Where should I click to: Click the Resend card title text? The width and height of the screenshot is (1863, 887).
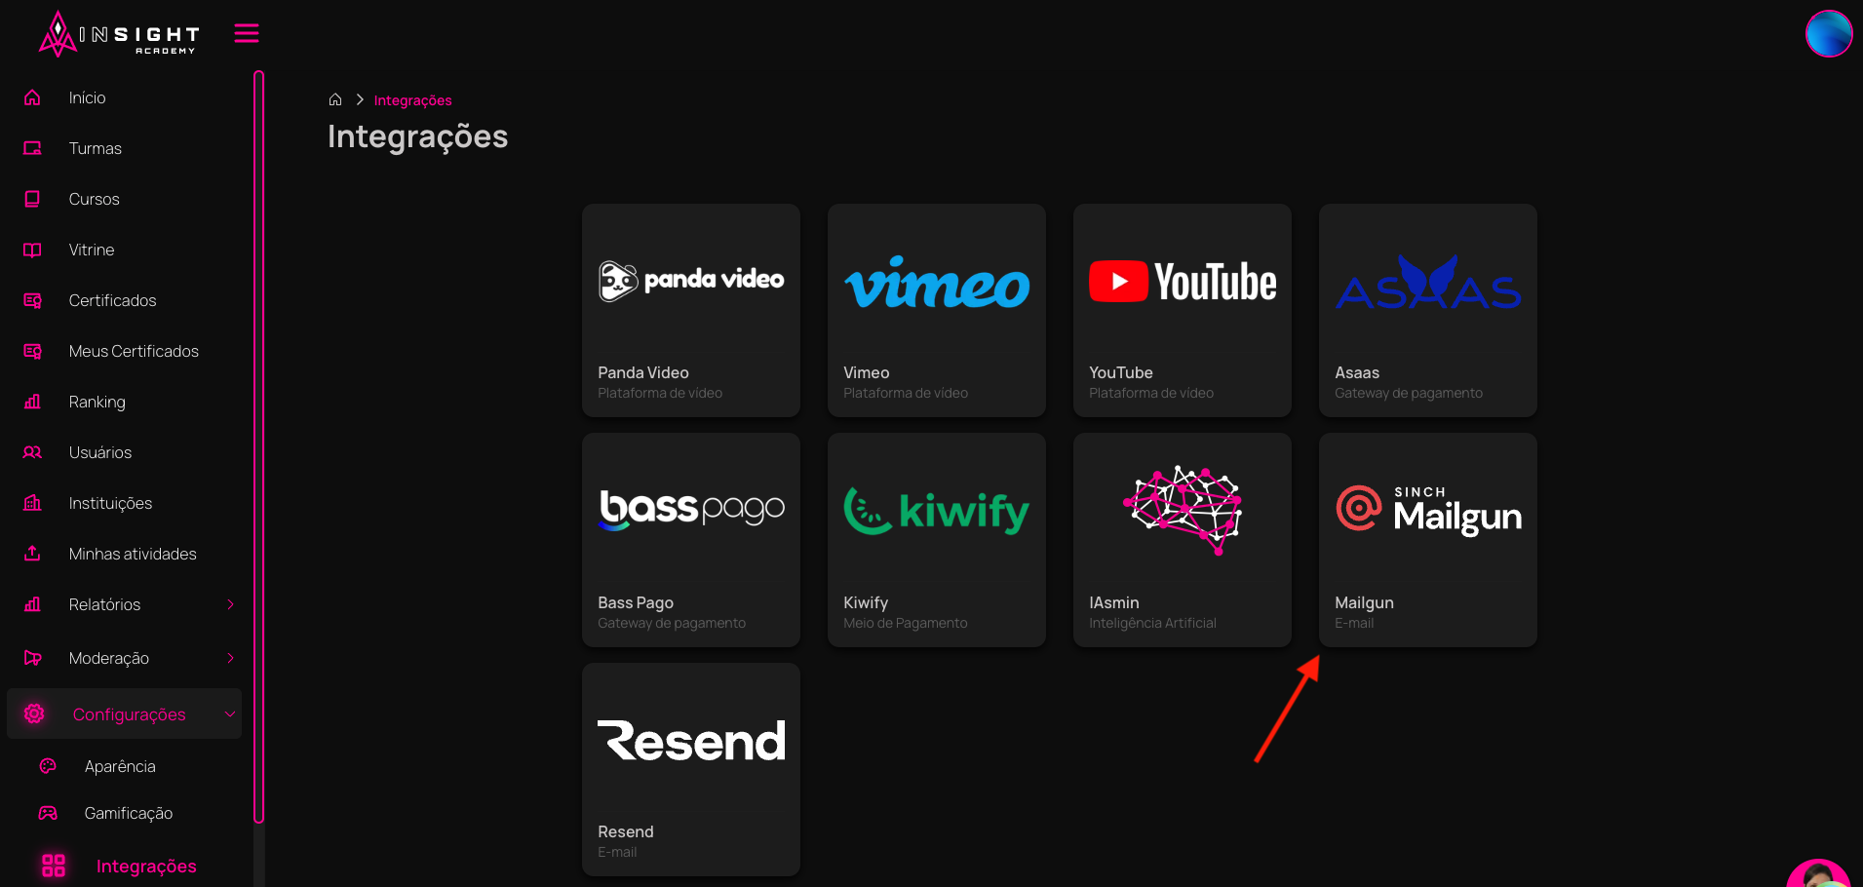tap(626, 831)
